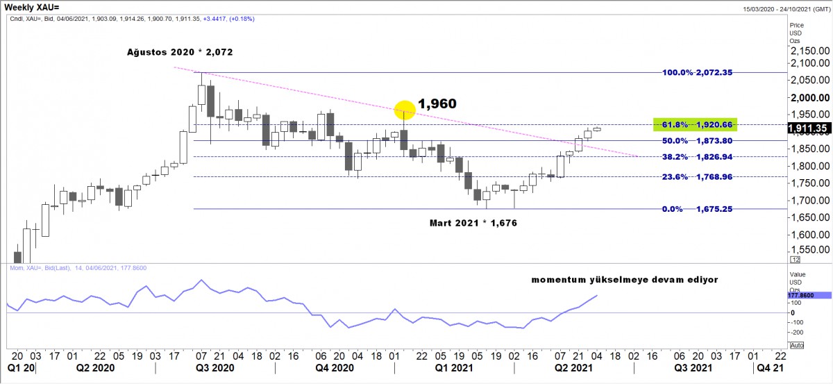Click the Mom, XAU= indicator info line
Screen dimensions: 833x384
point(78,268)
